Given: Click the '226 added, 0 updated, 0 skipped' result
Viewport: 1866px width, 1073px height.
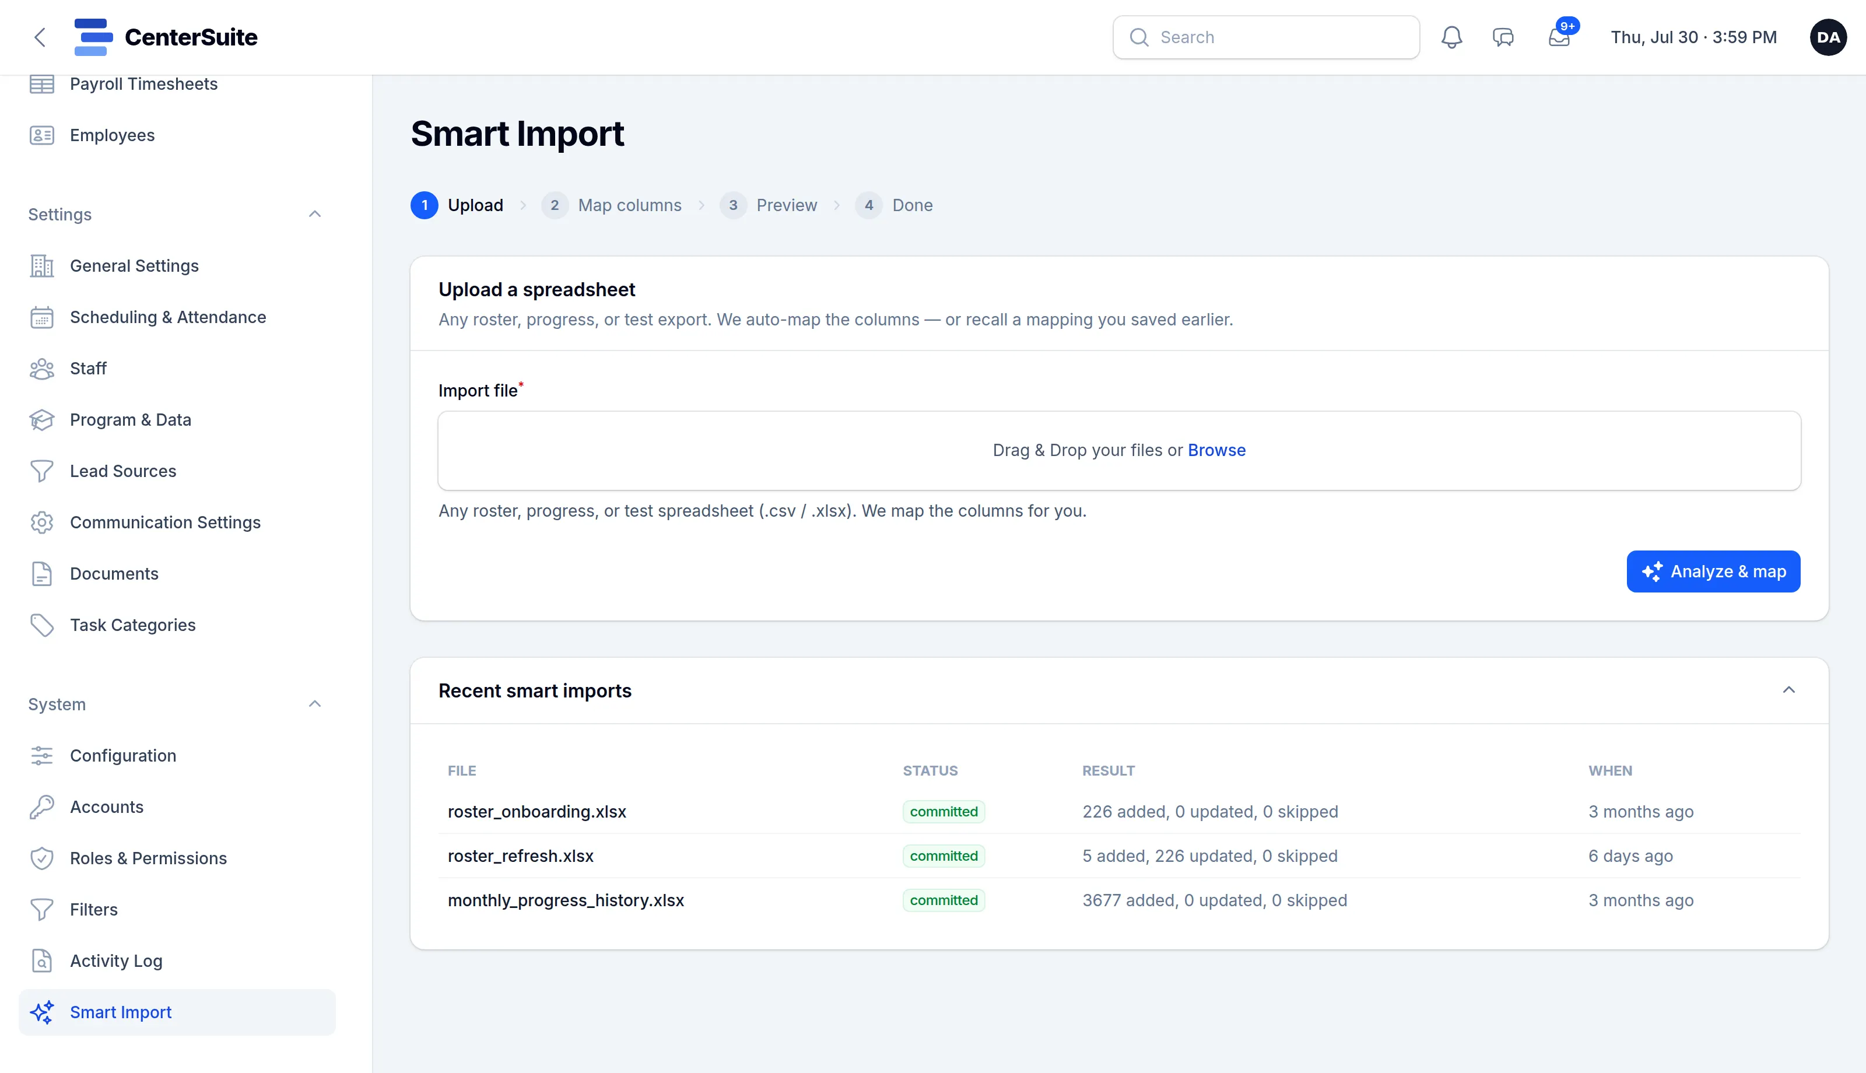Looking at the screenshot, I should tap(1209, 812).
